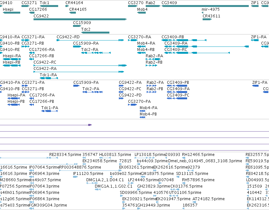Click transcript CG3409-RB
Image resolution: width=269 pixels, height=210 pixels.
184,40
